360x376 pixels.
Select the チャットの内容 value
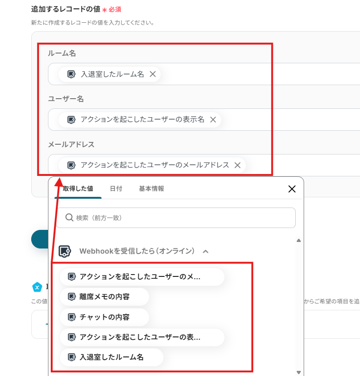click(104, 317)
